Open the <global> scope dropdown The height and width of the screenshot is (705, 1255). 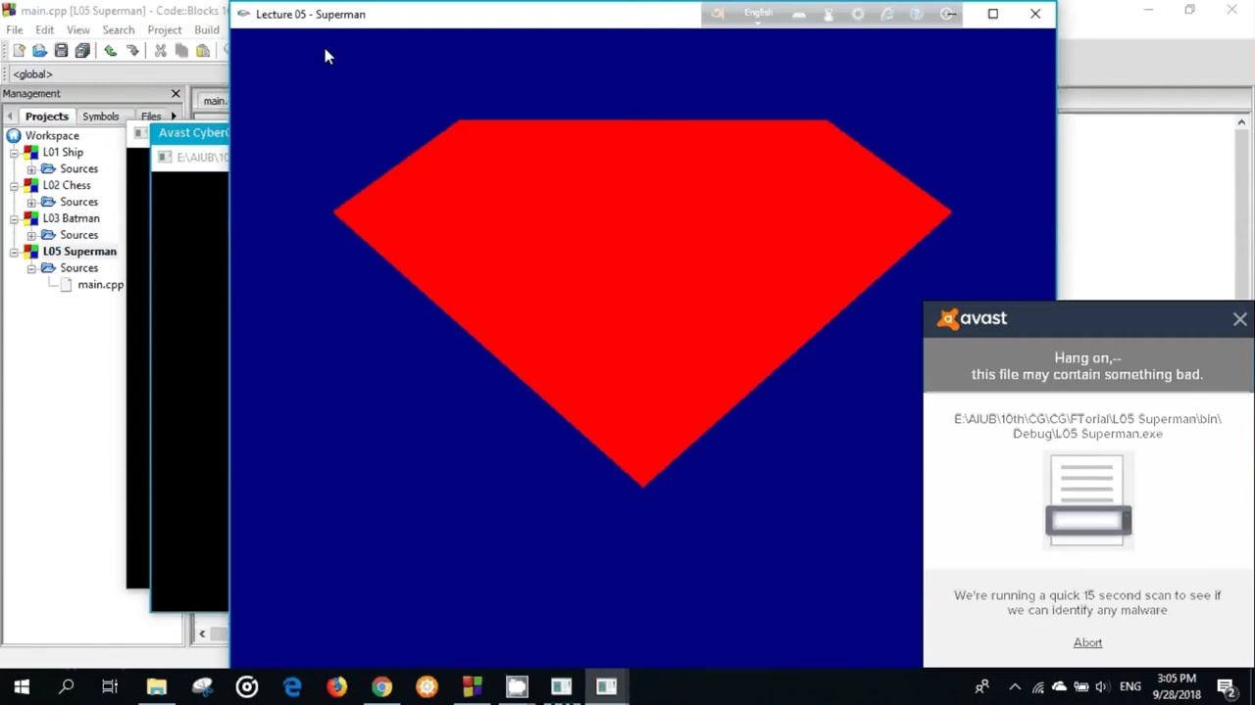point(116,74)
